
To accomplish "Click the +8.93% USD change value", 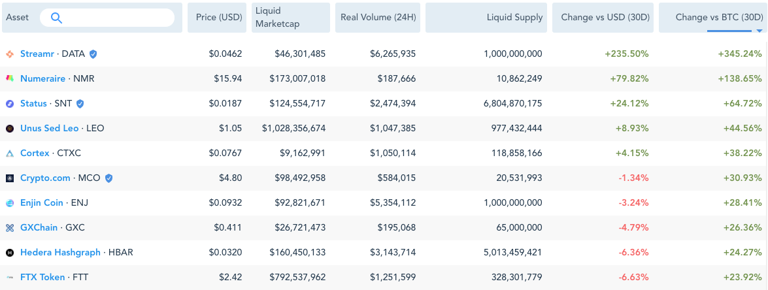I will click(632, 129).
